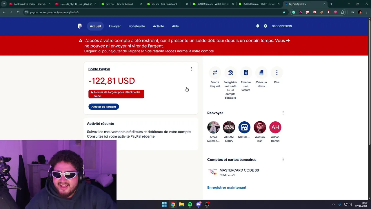The image size is (371, 209).
Task: Open a new Chrome tab
Action: coord(331,4)
